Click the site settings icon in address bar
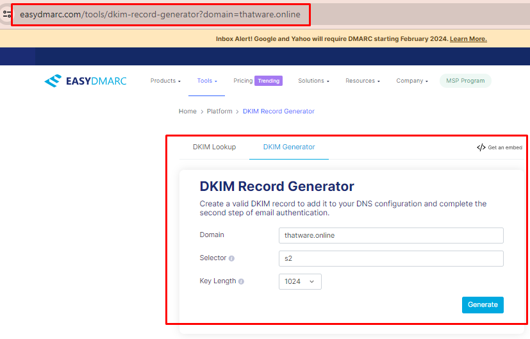Viewport: 530px width, 339px height. (6, 14)
